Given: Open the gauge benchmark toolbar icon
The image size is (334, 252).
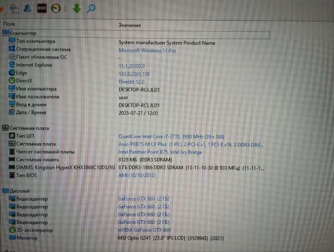Looking at the screenshot, I should coord(56,8).
